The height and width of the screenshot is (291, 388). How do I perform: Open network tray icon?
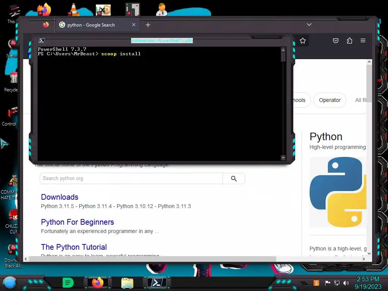[337, 283]
